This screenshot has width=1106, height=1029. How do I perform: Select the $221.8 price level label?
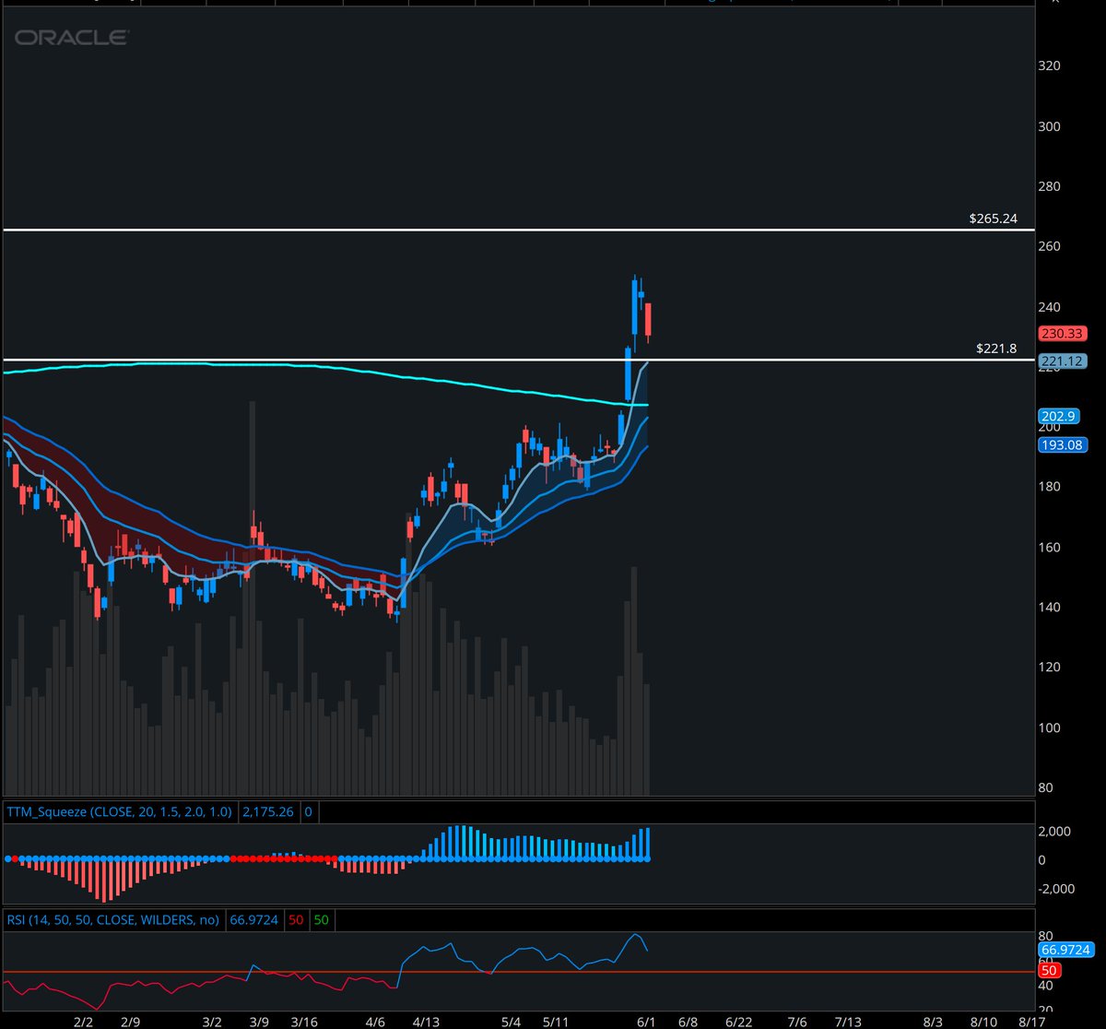click(996, 349)
